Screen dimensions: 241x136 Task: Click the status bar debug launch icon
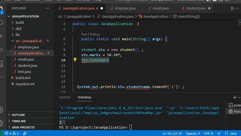pos(25,133)
